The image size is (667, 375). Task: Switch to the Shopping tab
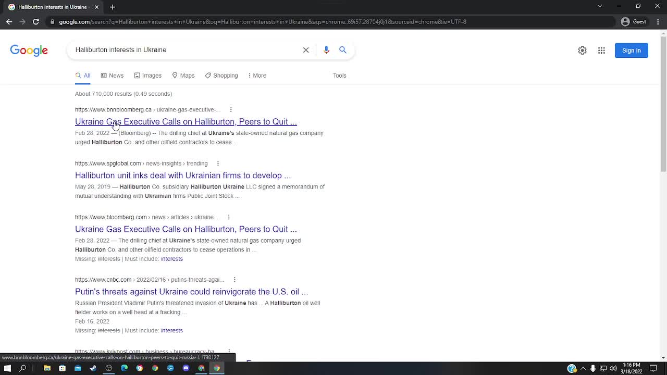coord(221,76)
